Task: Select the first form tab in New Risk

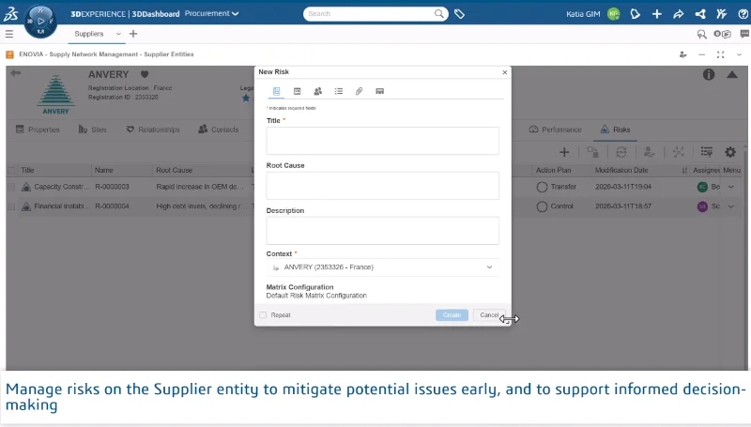Action: point(276,91)
